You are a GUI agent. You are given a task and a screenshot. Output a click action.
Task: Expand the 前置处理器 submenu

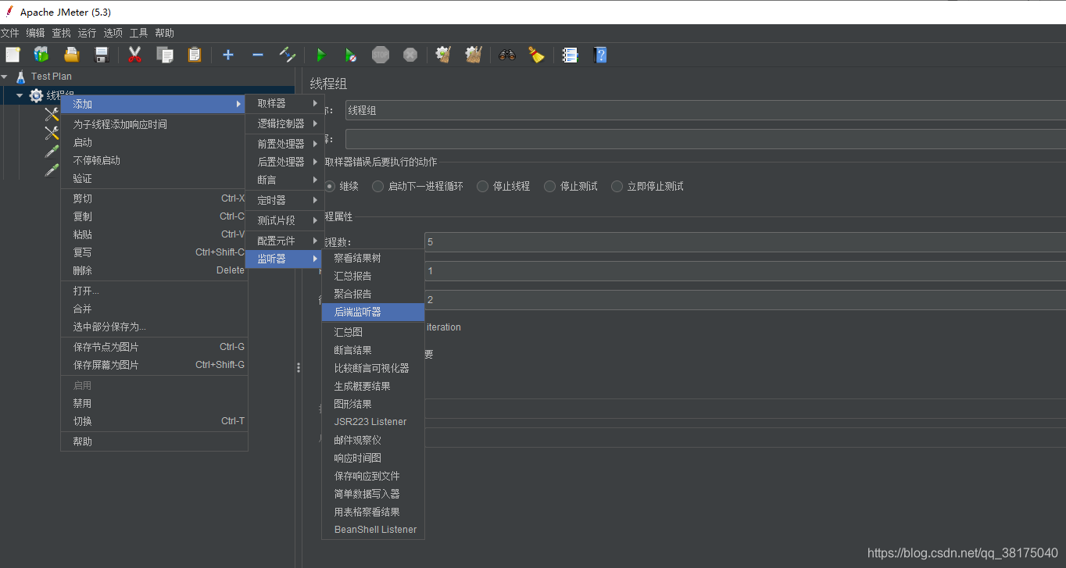(285, 144)
